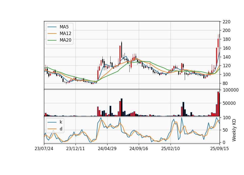This screenshot has width=244, height=175.
Task: Click the blue MA5 legend line sample
Action: [x=52, y=27]
